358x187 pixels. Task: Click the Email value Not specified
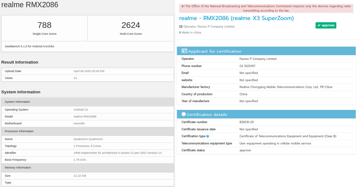click(249, 73)
